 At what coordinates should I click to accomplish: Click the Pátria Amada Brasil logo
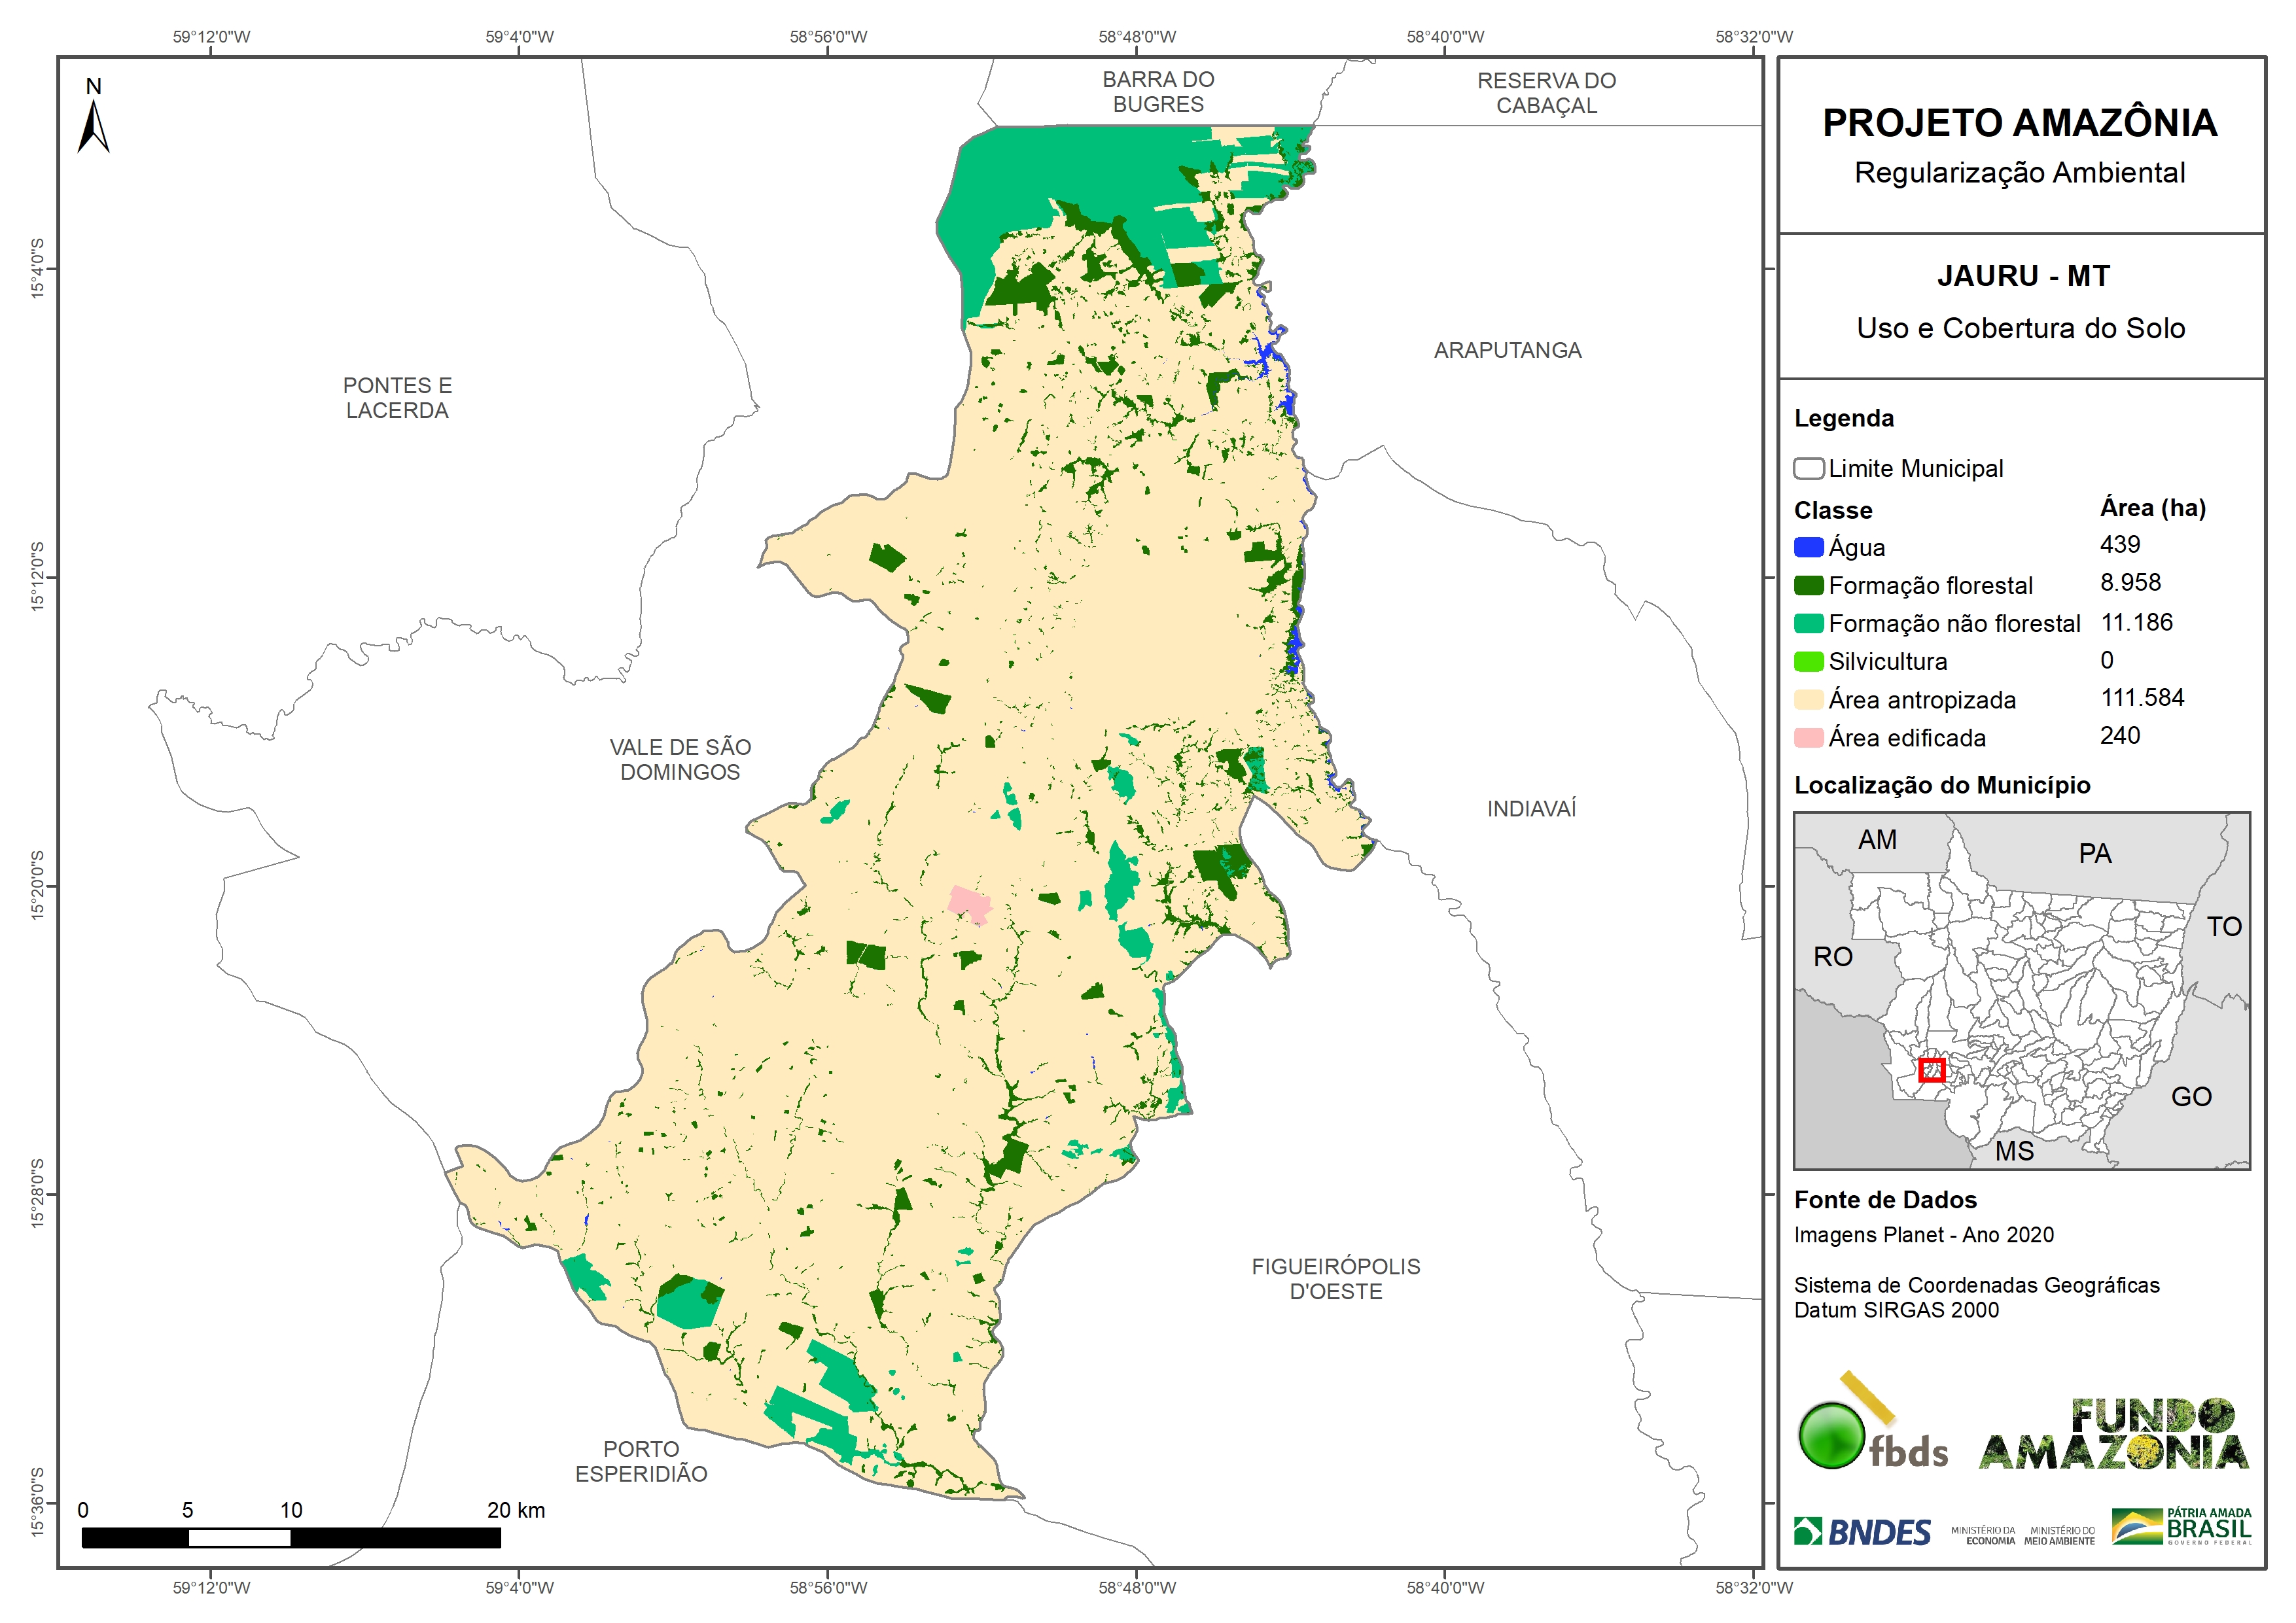pos(2181,1527)
